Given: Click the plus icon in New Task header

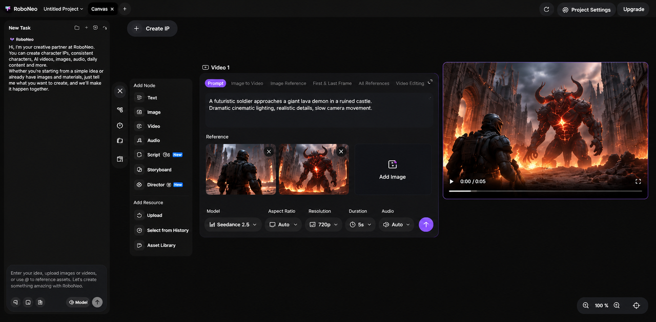Looking at the screenshot, I should [86, 28].
